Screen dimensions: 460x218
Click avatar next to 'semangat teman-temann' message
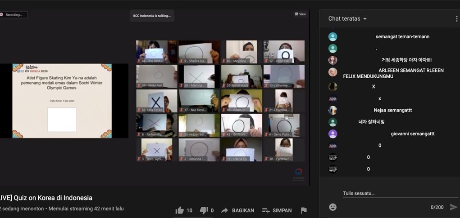[x=332, y=37]
